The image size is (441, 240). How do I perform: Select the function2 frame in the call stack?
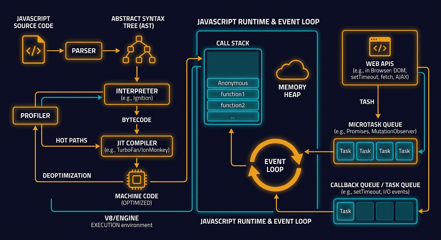pyautogui.click(x=232, y=105)
